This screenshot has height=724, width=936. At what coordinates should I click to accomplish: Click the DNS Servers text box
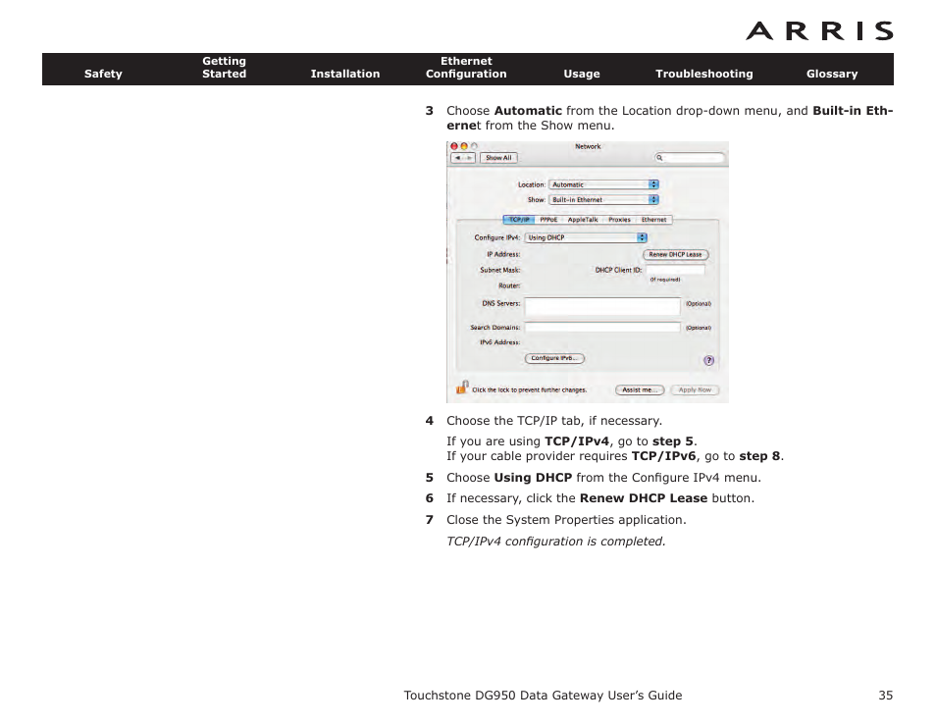click(602, 306)
